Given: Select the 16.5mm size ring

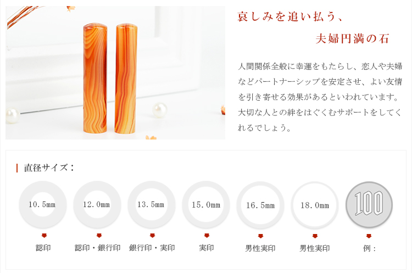Looking at the screenshot, I should pos(260,205).
